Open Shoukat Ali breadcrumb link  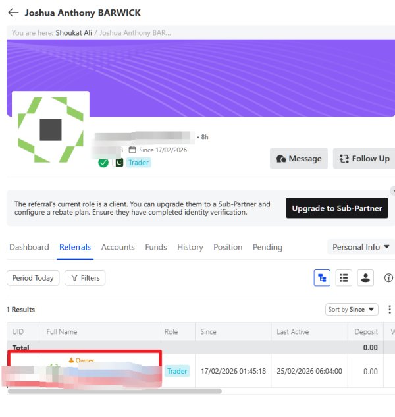[x=74, y=33]
